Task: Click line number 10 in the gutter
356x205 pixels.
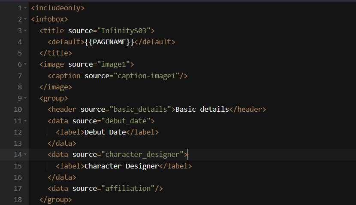Action: [18, 110]
